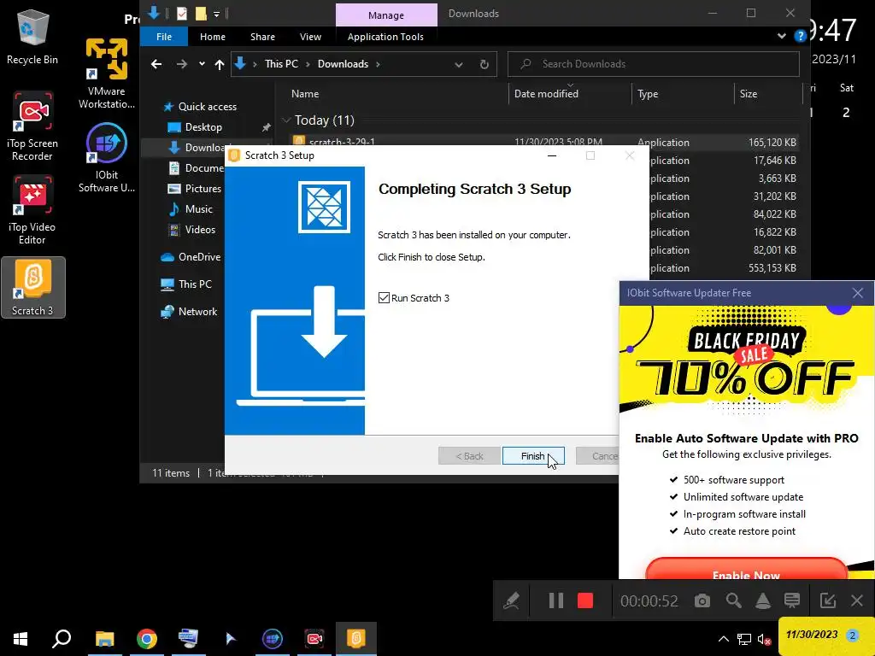Open Explorer help question mark
This screenshot has height=656, width=875.
(x=800, y=36)
